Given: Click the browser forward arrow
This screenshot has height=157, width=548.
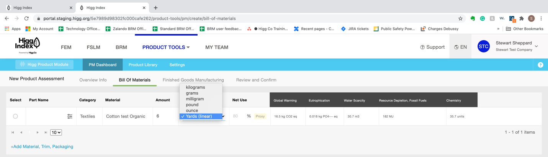Looking at the screenshot, I should (x=16, y=18).
